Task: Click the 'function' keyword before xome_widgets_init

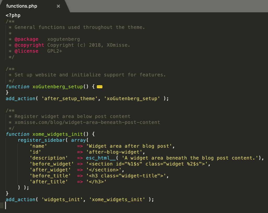Action: coord(18,134)
